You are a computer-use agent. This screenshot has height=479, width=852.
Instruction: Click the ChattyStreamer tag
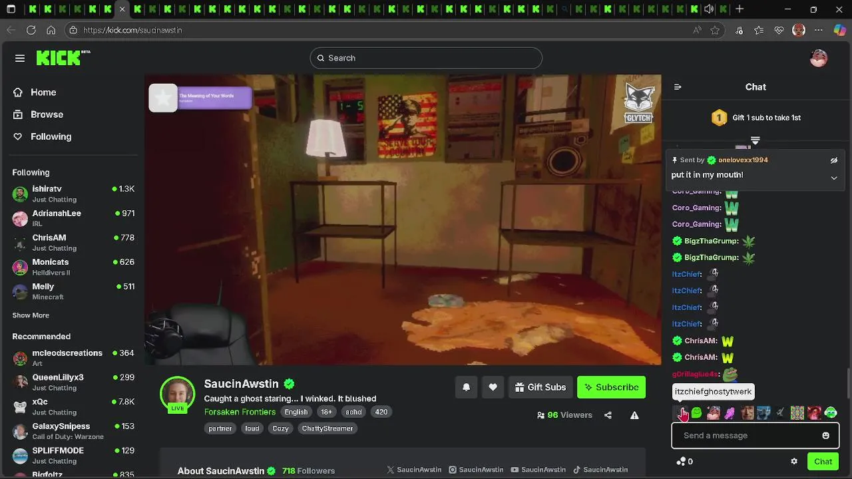tap(327, 428)
